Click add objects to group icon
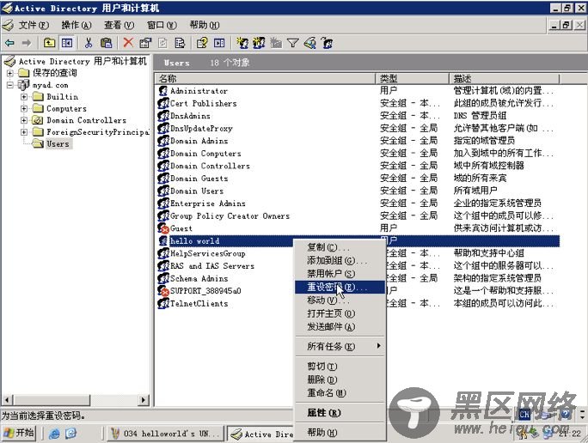Screen dimensions: 588x443 pyautogui.click(x=327, y=43)
